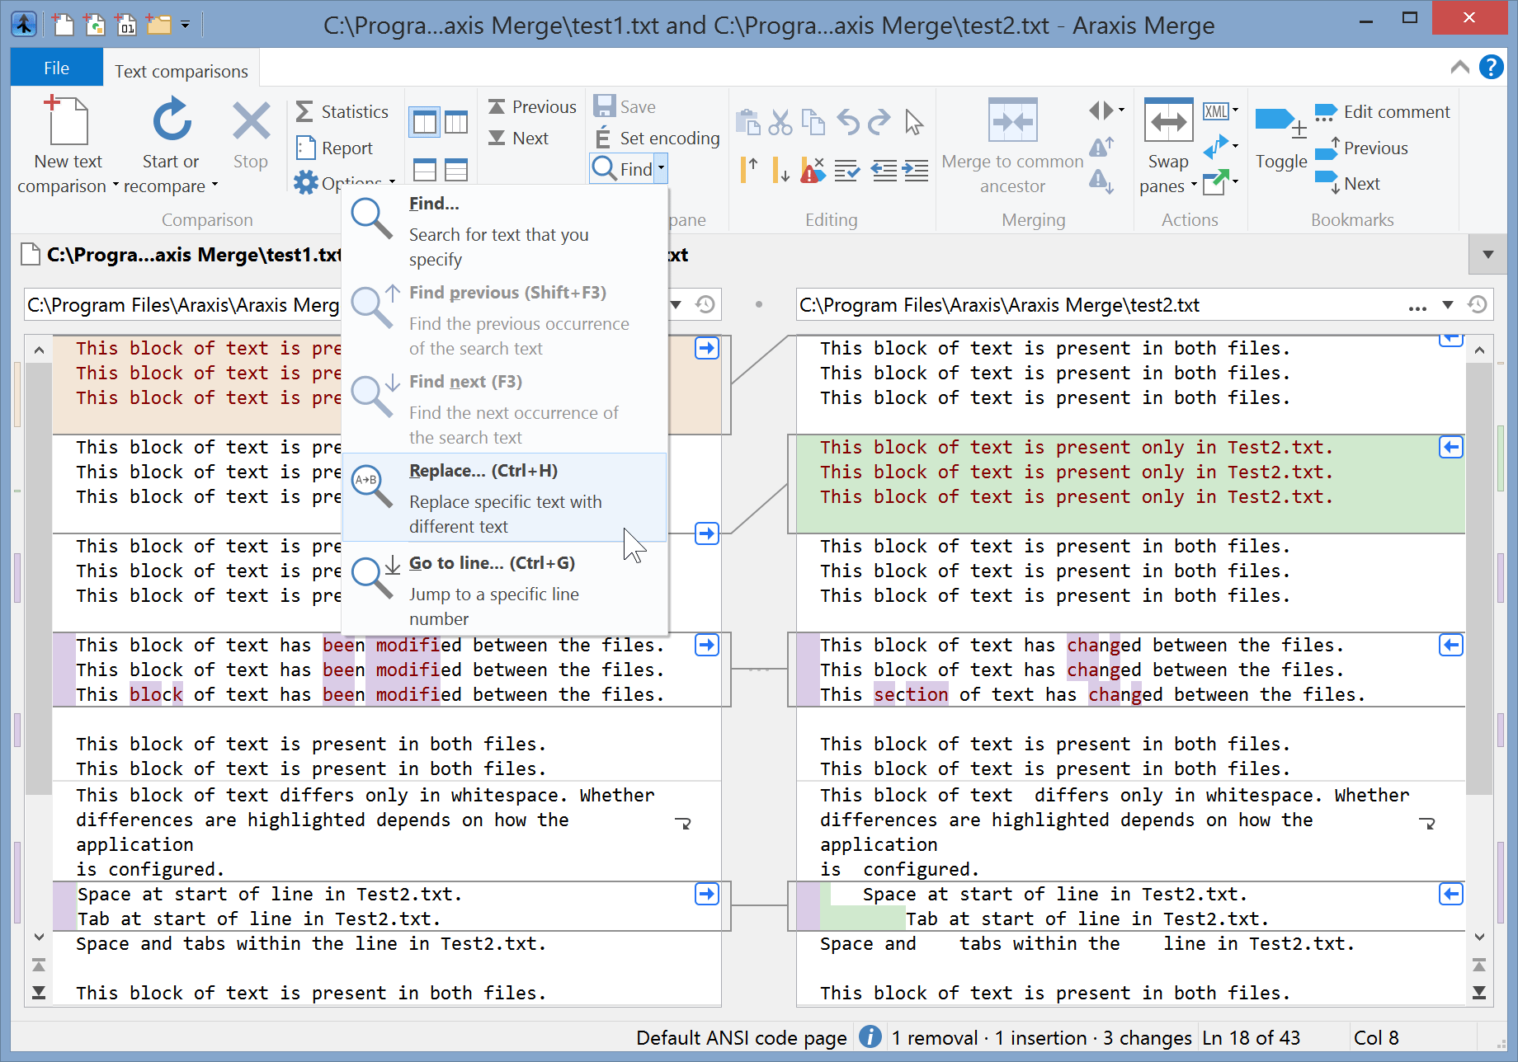Expand the test2.txt path history dropdown

point(1447,305)
